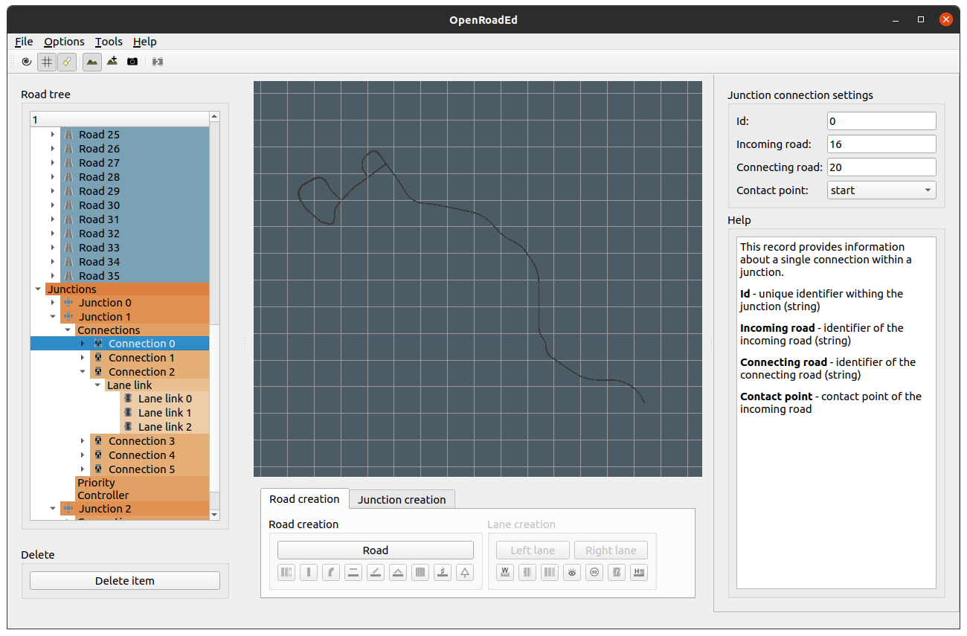The width and height of the screenshot is (967, 636).
Task: Open the Help menu
Action: click(145, 42)
